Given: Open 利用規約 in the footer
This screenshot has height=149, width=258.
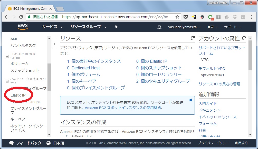Looking at the screenshot, I should [241, 143].
